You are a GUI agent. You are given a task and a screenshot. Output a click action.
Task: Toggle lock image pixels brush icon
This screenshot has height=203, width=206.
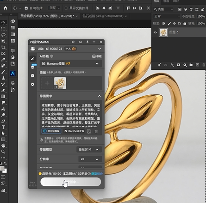tap(169, 24)
